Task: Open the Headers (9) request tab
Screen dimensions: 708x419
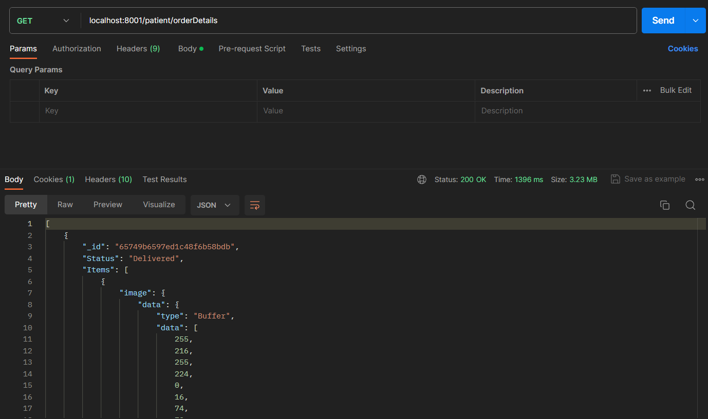Action: coord(138,49)
